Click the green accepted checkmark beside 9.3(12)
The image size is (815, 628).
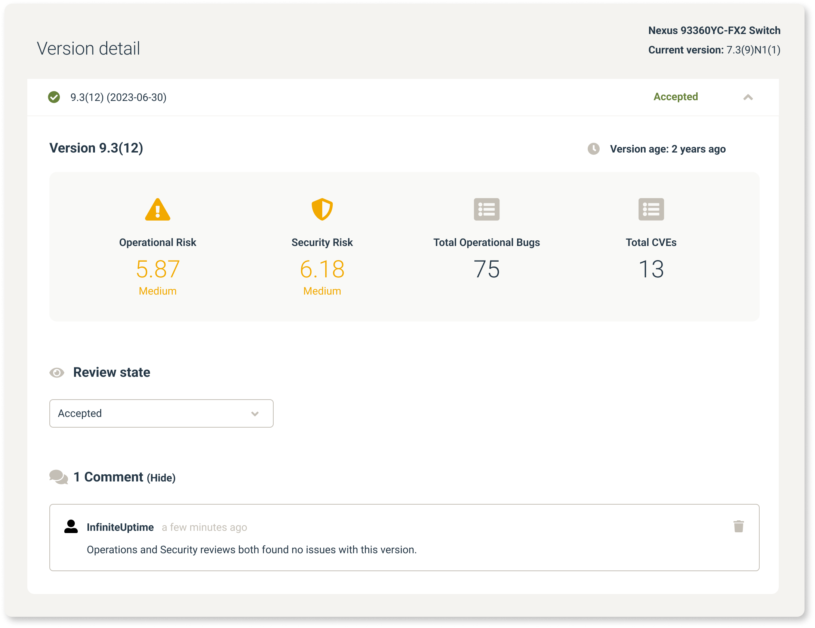55,97
